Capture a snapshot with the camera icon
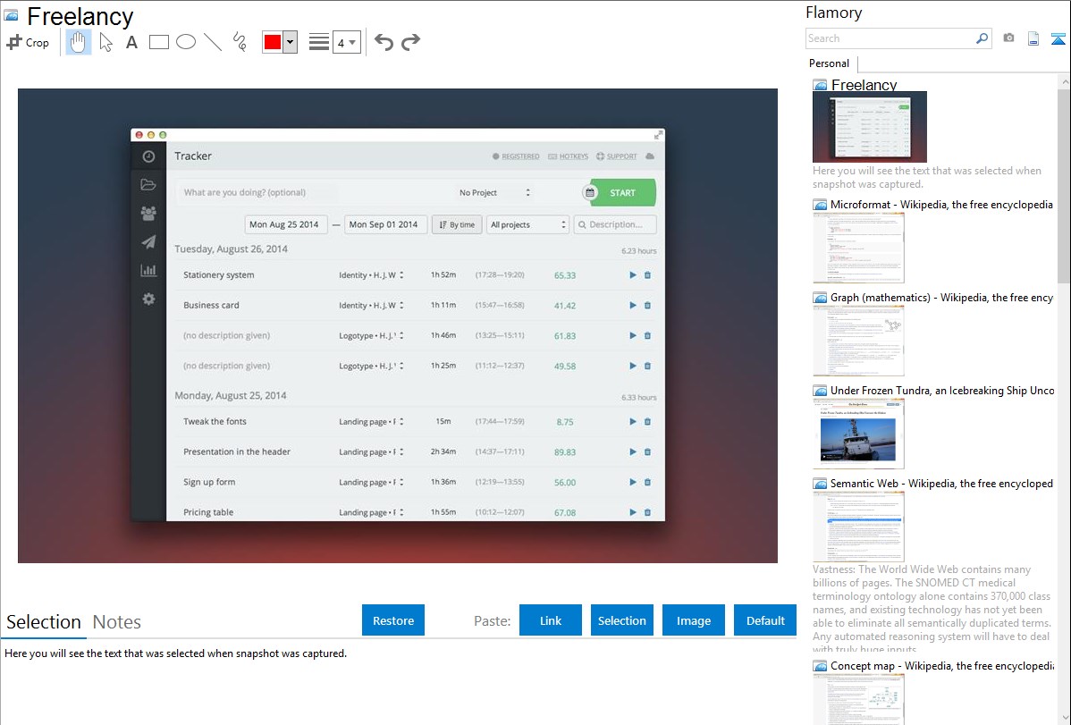 1008,38
